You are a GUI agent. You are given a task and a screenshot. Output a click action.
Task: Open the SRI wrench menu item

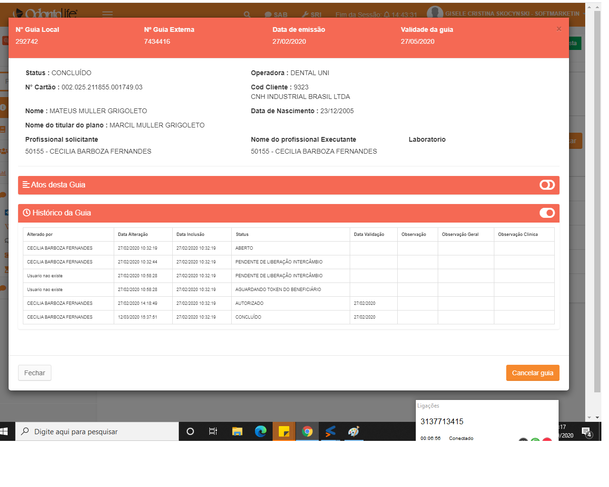[x=312, y=15]
